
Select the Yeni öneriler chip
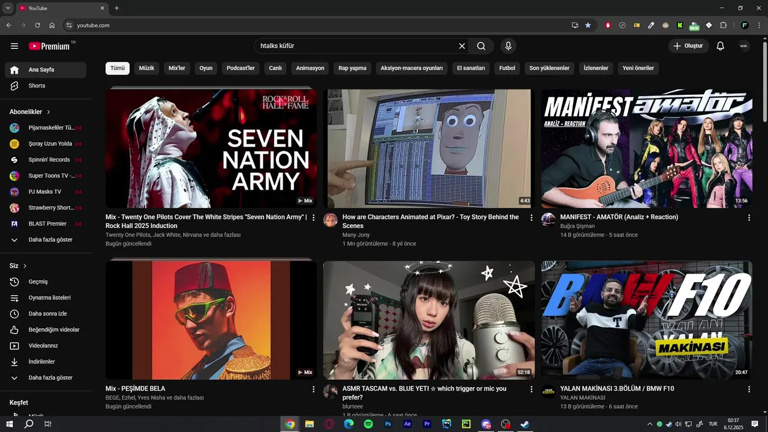click(638, 68)
